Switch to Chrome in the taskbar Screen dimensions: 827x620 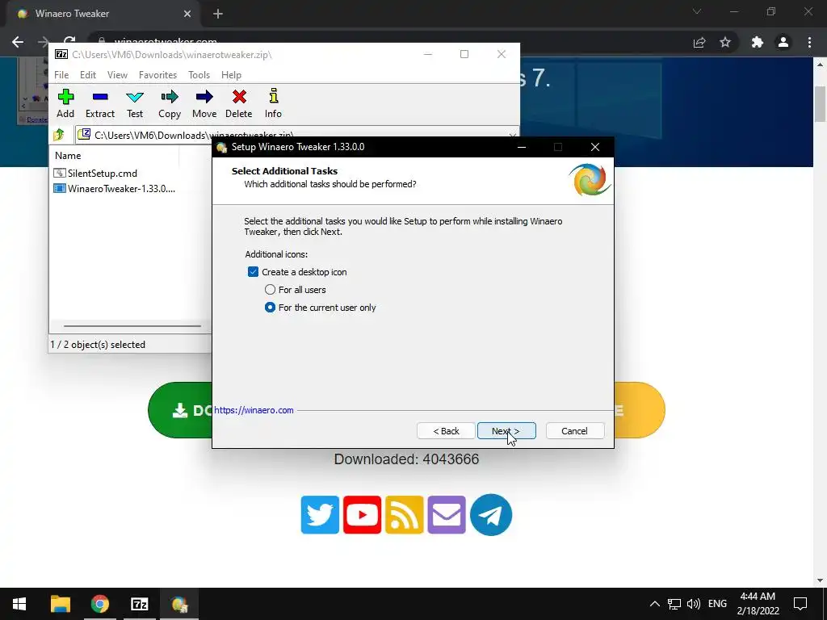[99, 604]
